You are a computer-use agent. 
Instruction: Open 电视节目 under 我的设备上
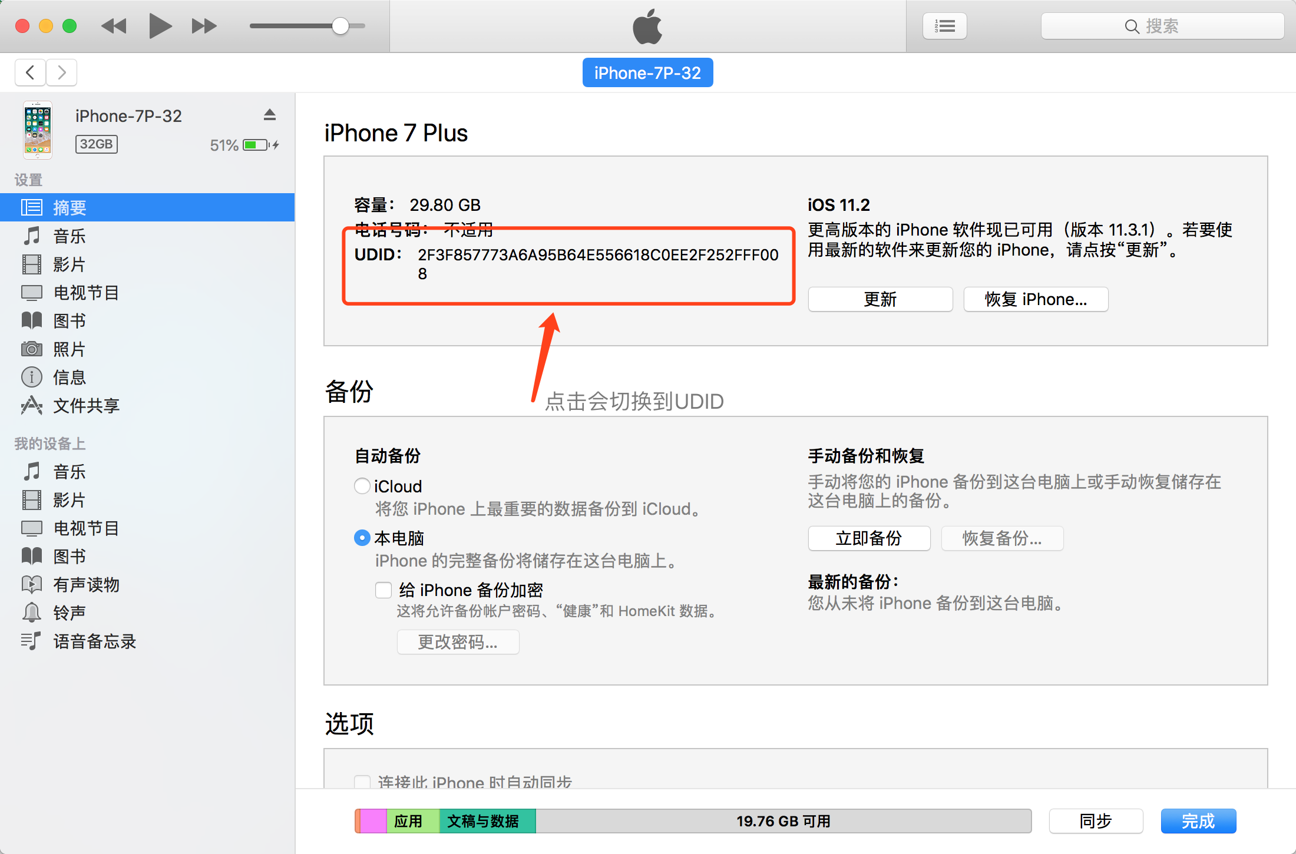click(147, 528)
